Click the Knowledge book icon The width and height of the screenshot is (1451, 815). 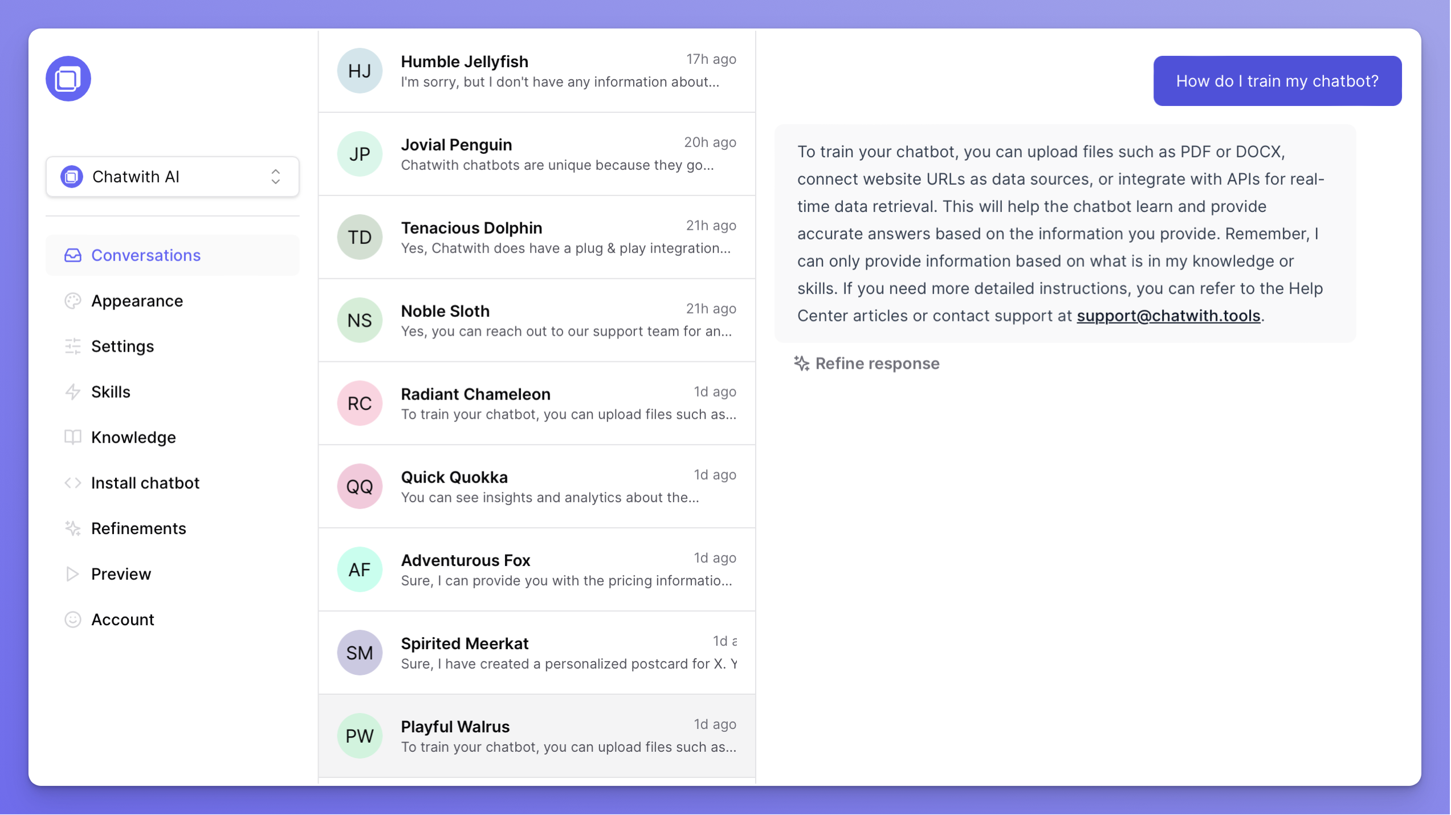point(73,437)
